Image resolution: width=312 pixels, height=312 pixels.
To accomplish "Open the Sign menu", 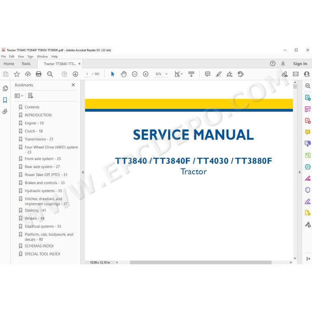I will tap(30, 57).
